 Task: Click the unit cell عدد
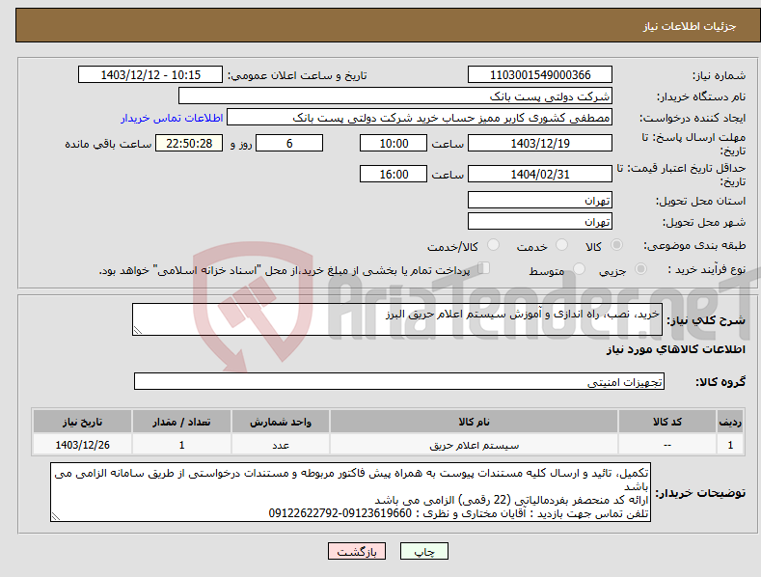(281, 445)
